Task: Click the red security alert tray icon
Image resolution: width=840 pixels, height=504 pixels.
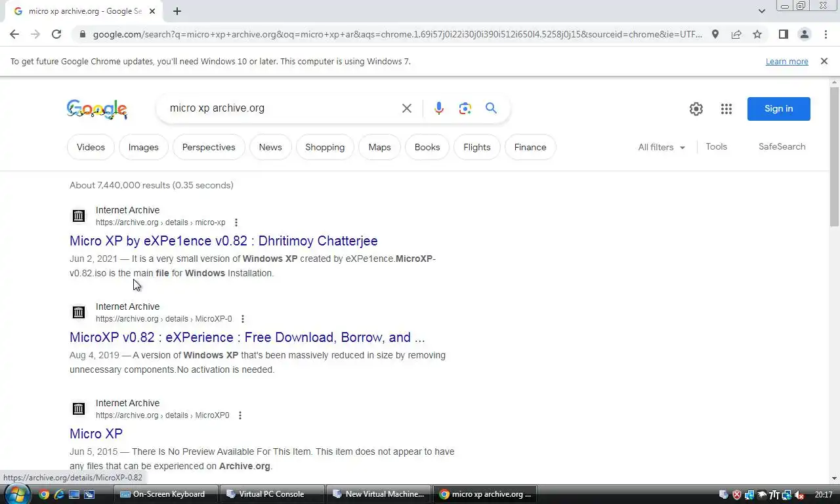Action: click(x=736, y=495)
